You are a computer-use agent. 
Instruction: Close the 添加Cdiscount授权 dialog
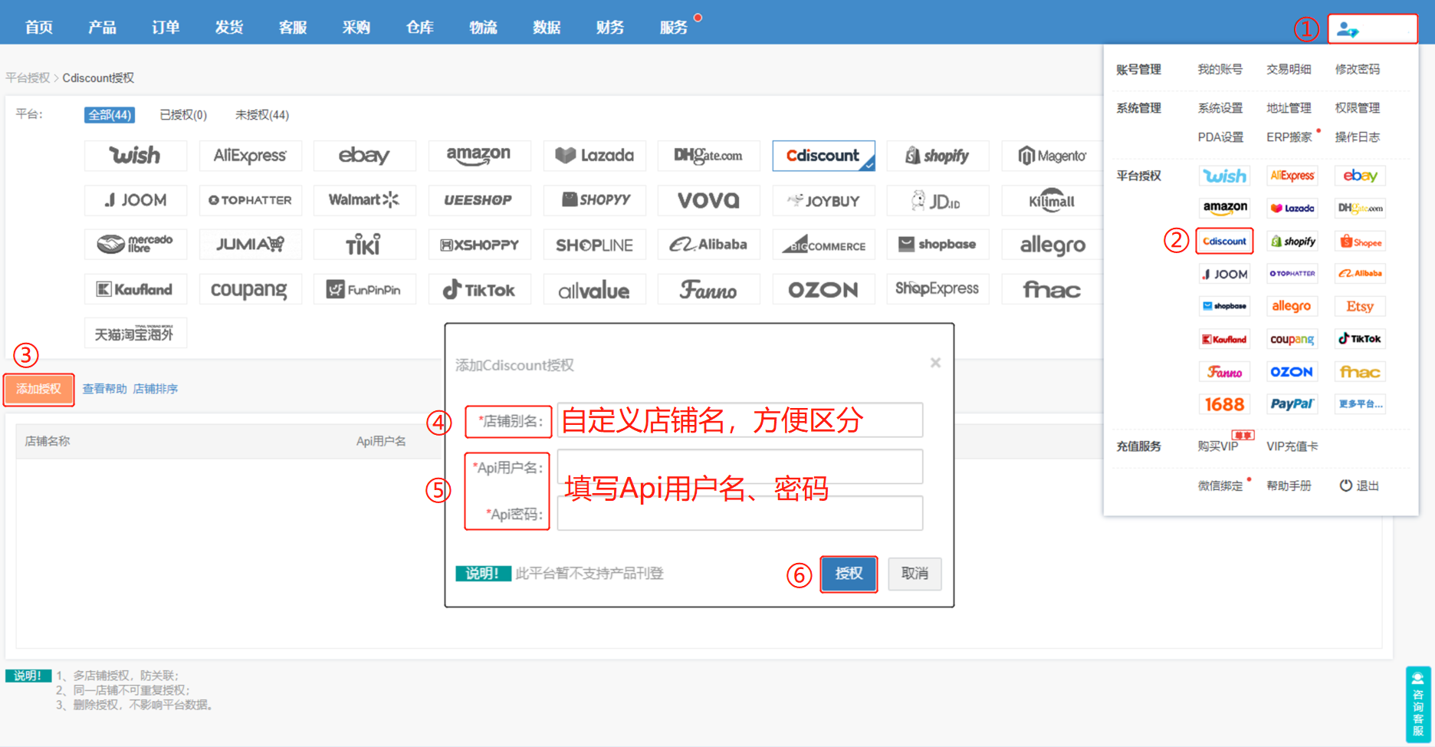point(935,363)
